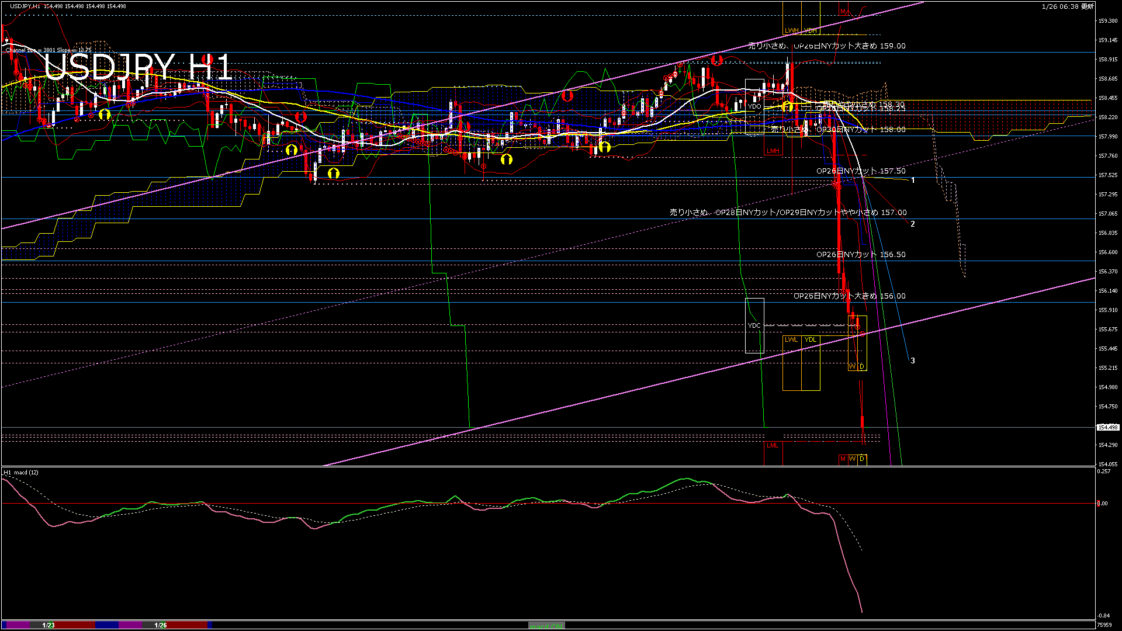Click the H1 macd (12) indicator label

[x=21, y=472]
